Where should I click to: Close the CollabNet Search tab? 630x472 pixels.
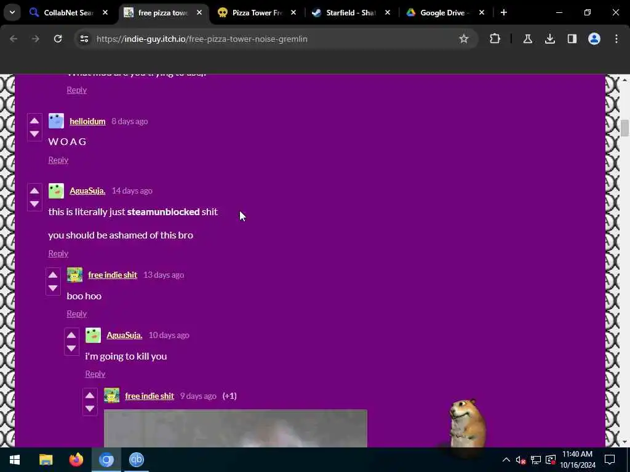pyautogui.click(x=105, y=13)
